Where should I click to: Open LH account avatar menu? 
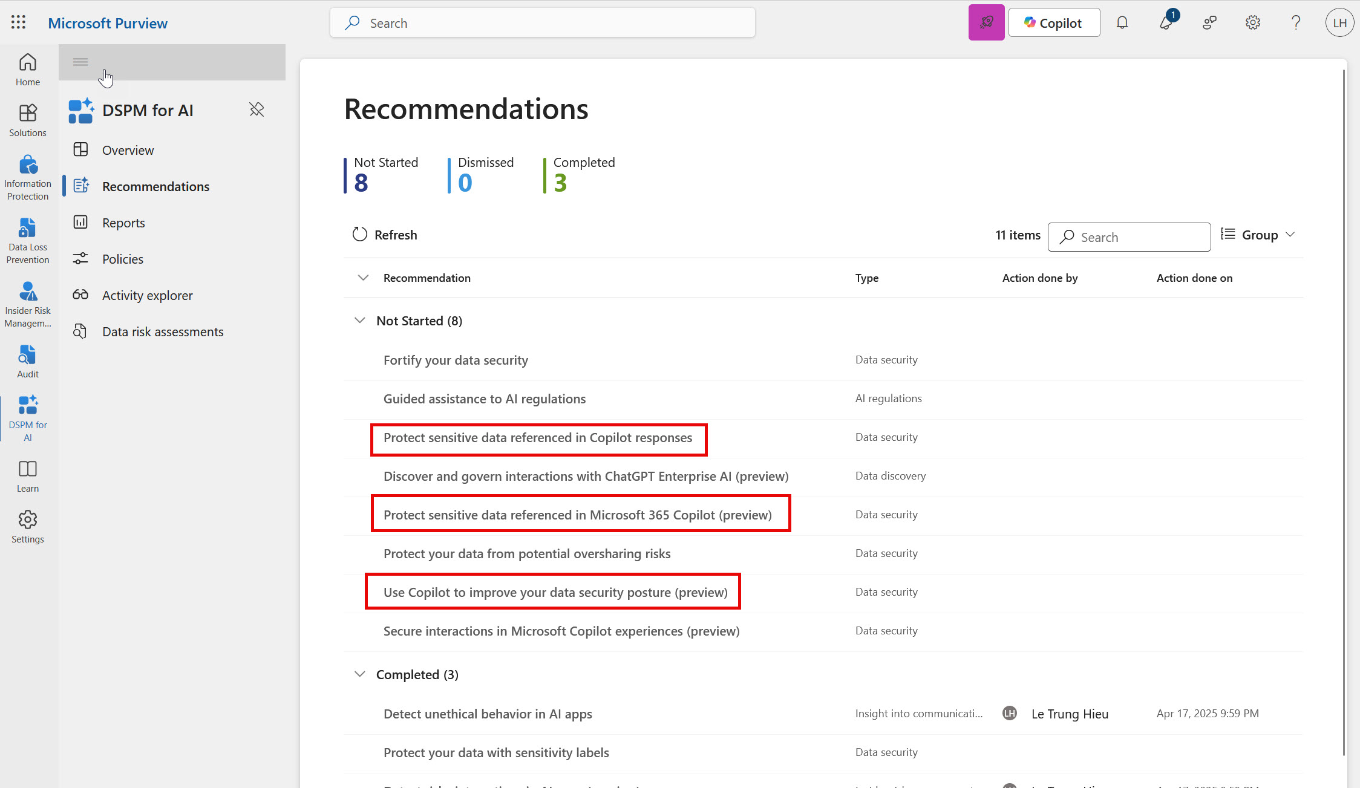point(1339,22)
